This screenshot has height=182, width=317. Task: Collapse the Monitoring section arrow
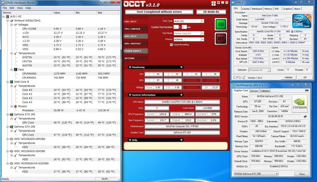click(x=181, y=67)
